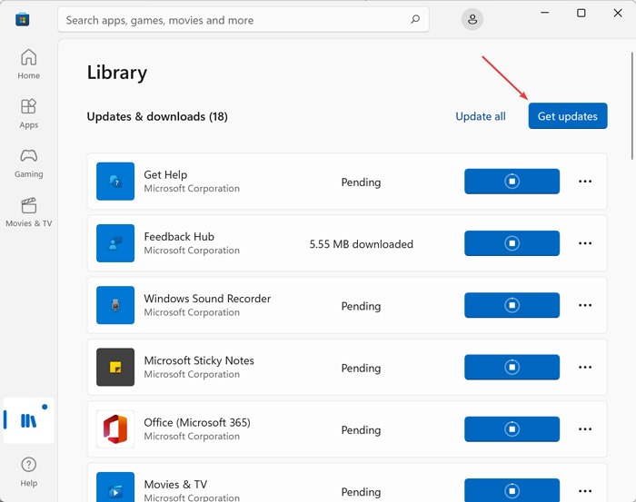The image size is (636, 502).
Task: Click the Feedback Hub app icon
Action: tap(115, 243)
